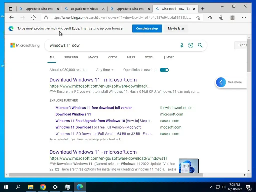Click the network tray icon

click(x=218, y=187)
